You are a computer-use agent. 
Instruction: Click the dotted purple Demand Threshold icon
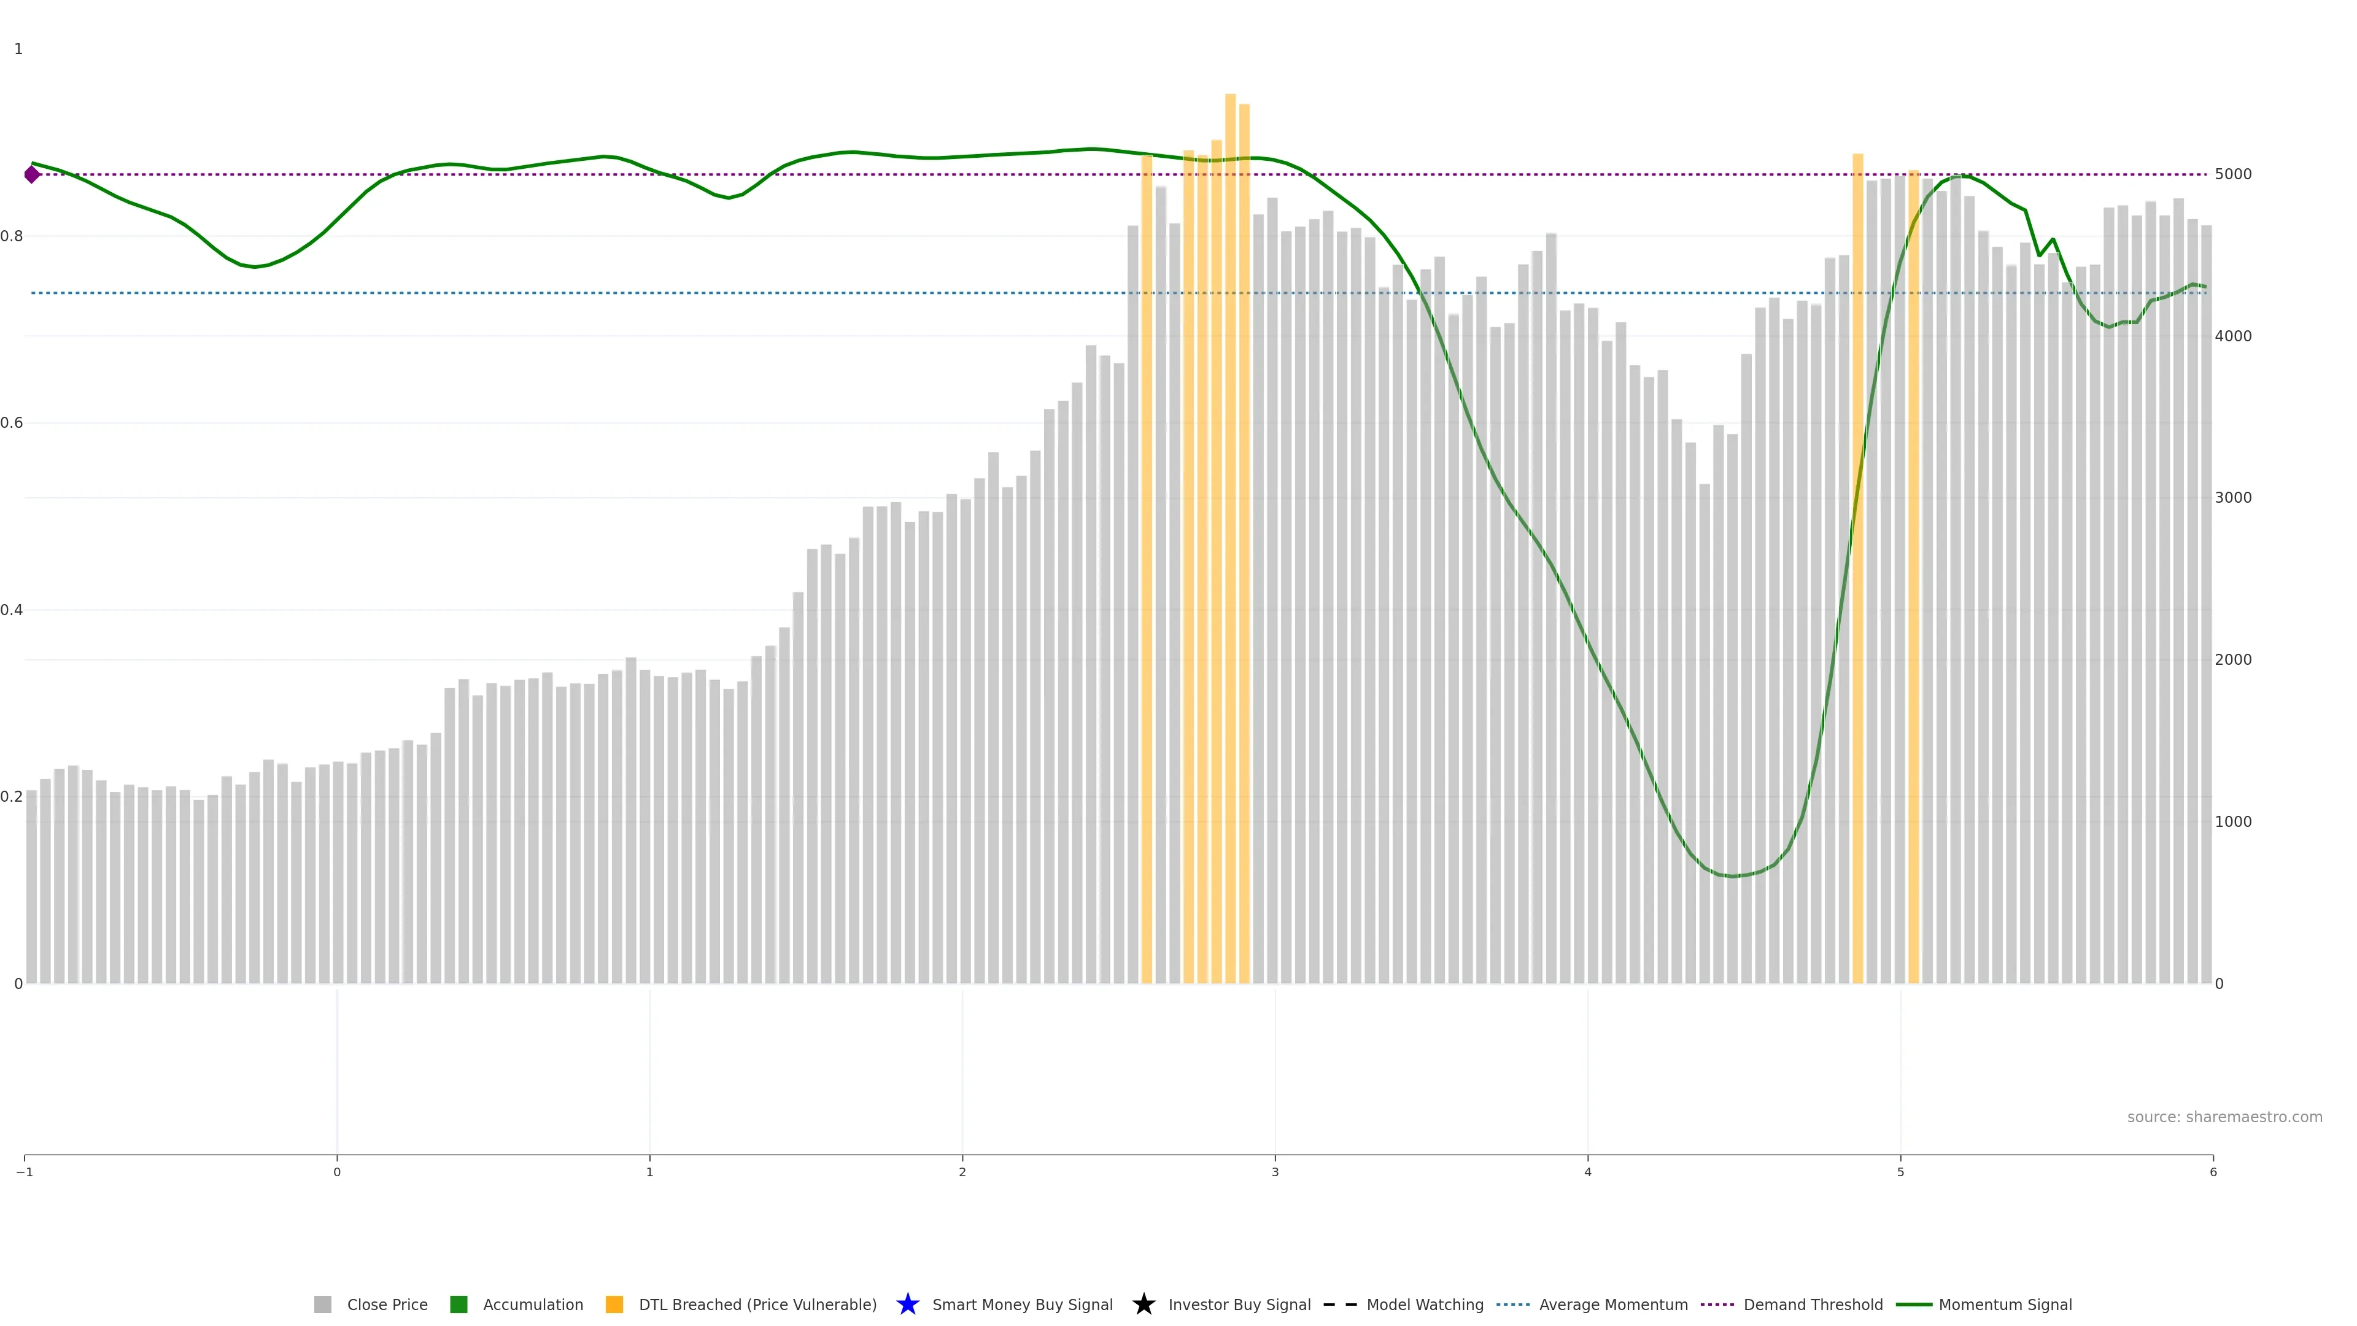1717,1304
